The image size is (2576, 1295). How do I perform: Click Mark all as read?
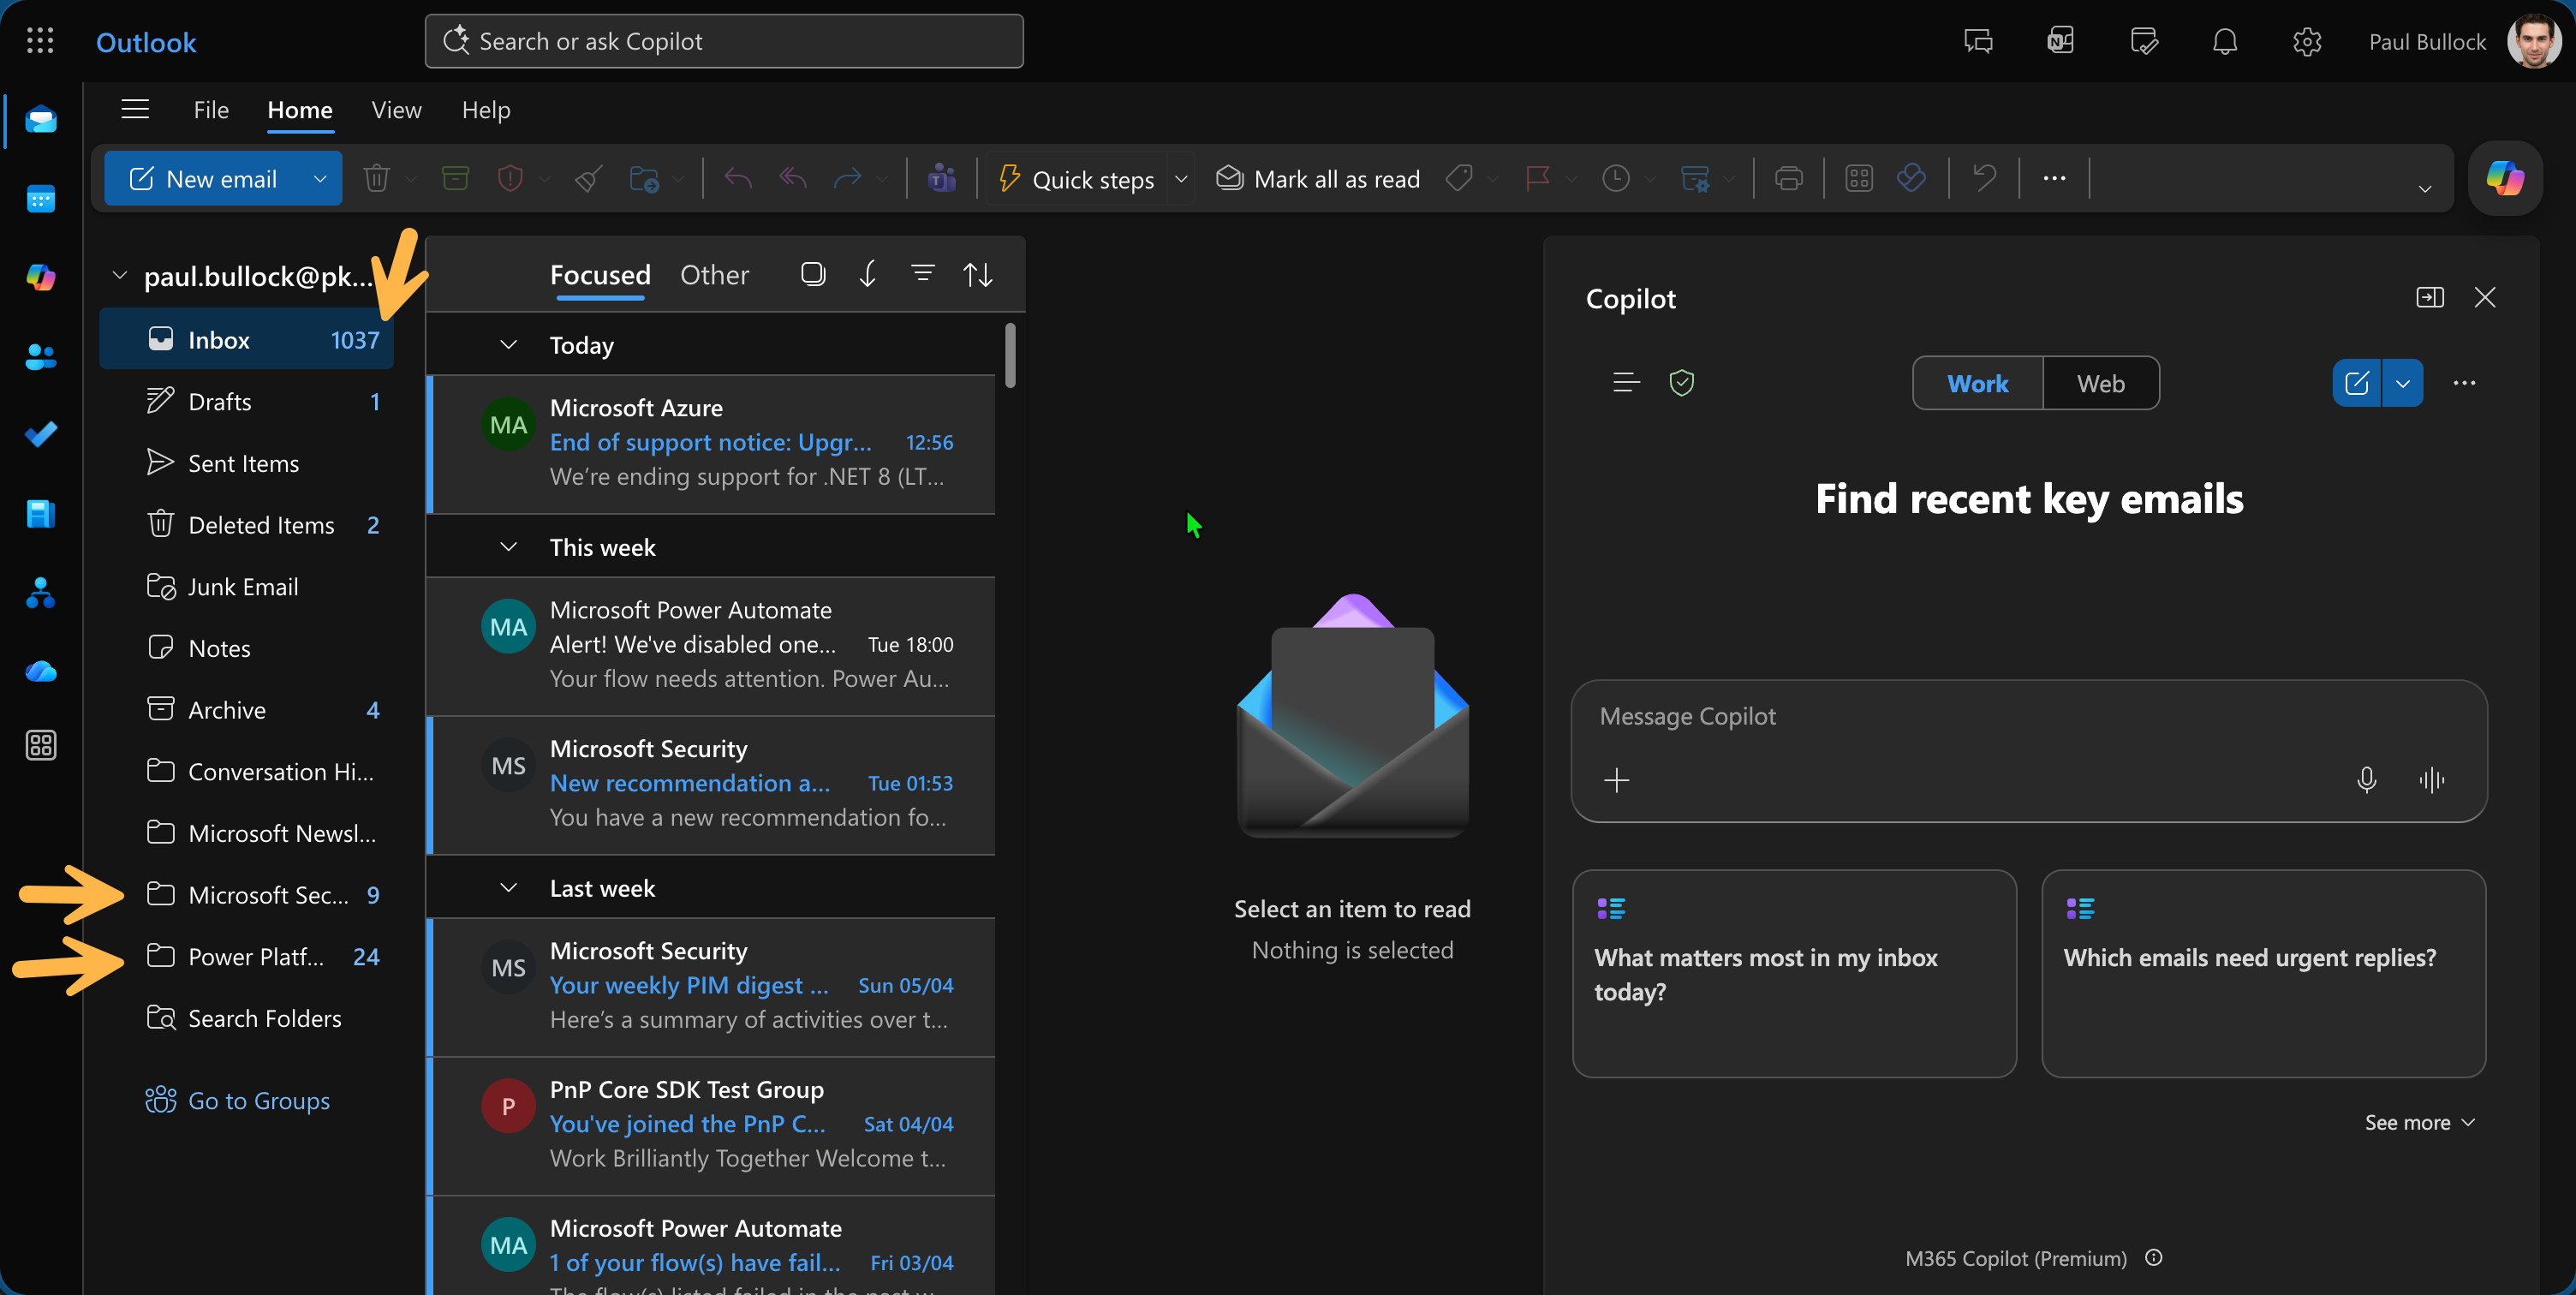(1318, 179)
